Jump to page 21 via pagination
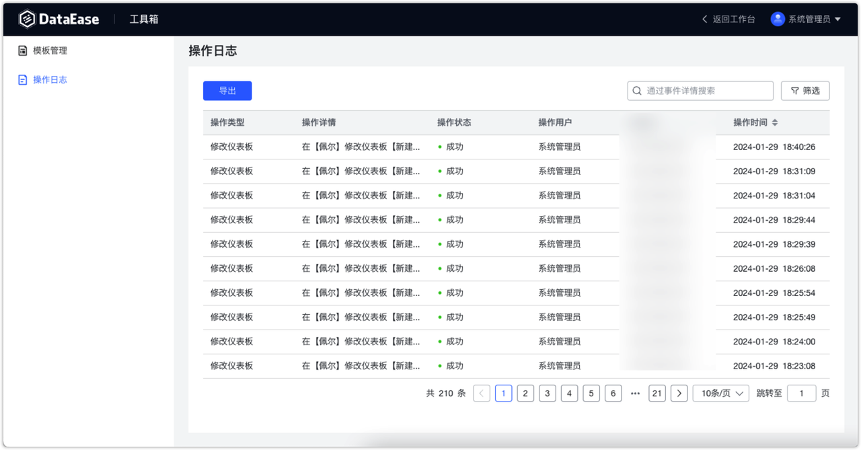The image size is (861, 450). [x=657, y=393]
